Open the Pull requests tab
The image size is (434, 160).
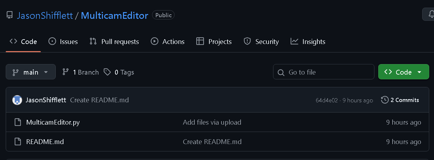coord(114,42)
